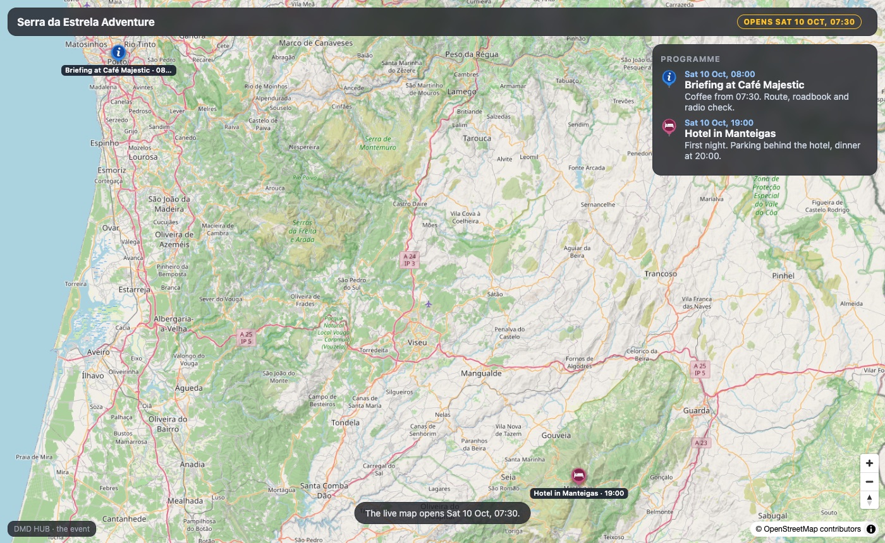Click the Serra de Montemuro label

(x=378, y=143)
